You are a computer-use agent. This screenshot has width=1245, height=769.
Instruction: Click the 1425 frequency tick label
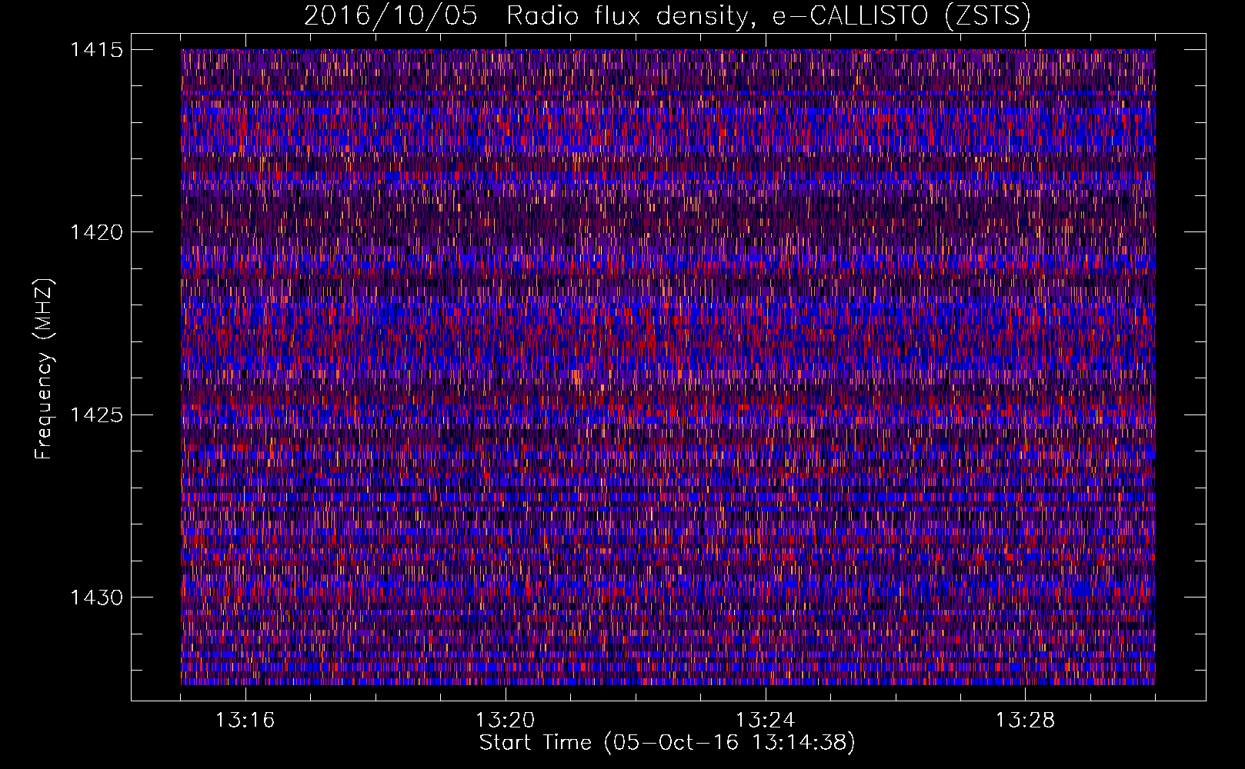[x=97, y=415]
